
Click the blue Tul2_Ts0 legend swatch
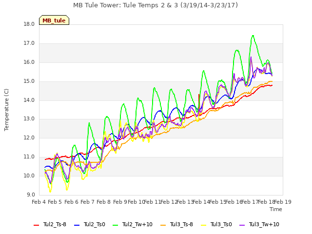pos(77,225)
